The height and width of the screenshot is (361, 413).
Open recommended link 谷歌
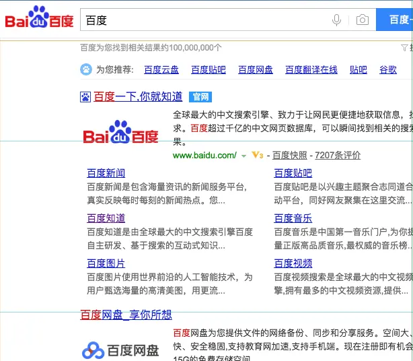pos(388,69)
